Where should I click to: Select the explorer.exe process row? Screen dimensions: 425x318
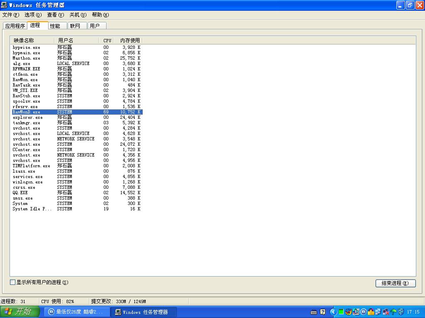(x=77, y=117)
